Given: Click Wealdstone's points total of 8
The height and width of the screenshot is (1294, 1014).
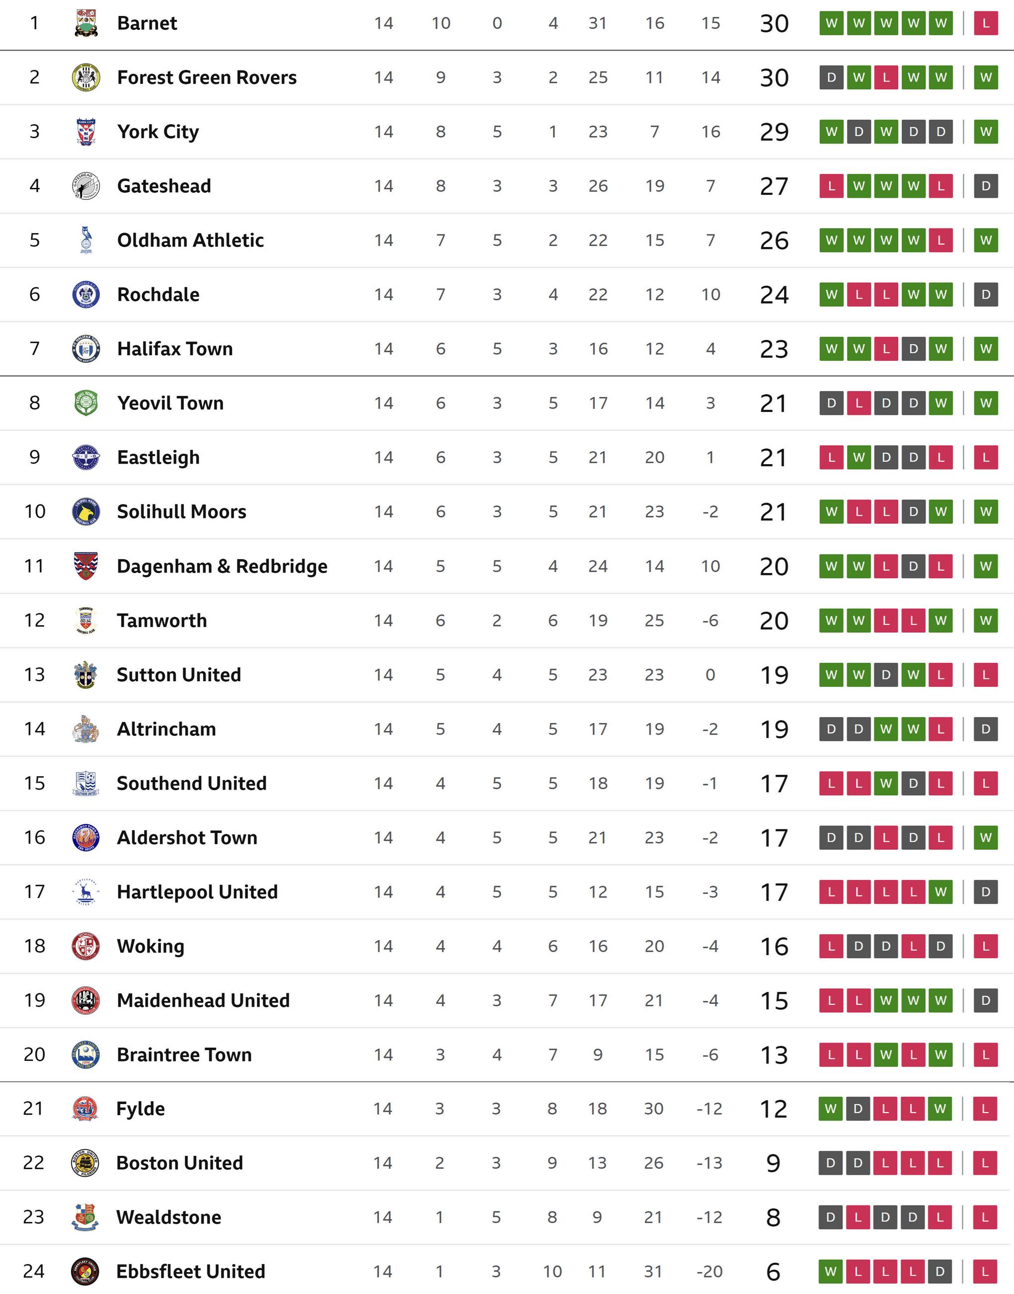Looking at the screenshot, I should point(773,1217).
